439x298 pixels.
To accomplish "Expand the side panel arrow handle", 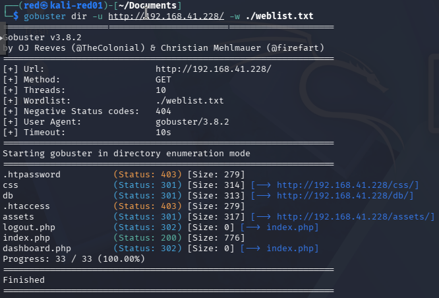I will click(x=3, y=38).
